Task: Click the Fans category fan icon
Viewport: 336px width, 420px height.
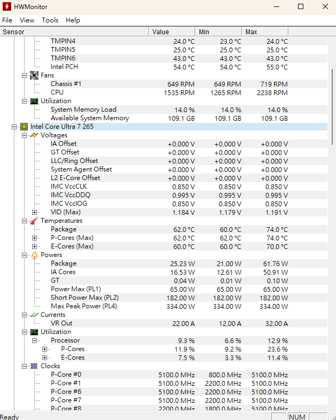Action: coord(34,75)
